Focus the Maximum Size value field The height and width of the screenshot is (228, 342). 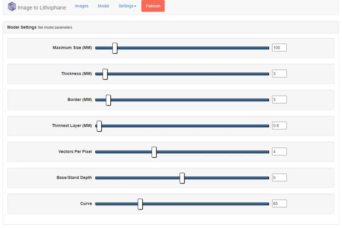click(279, 48)
